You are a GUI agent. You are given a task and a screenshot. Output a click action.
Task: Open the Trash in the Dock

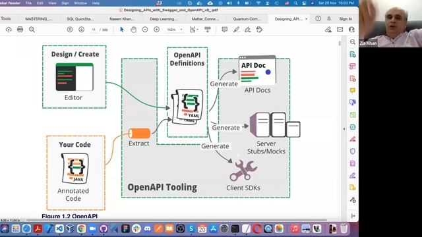pyautogui.click(x=344, y=228)
